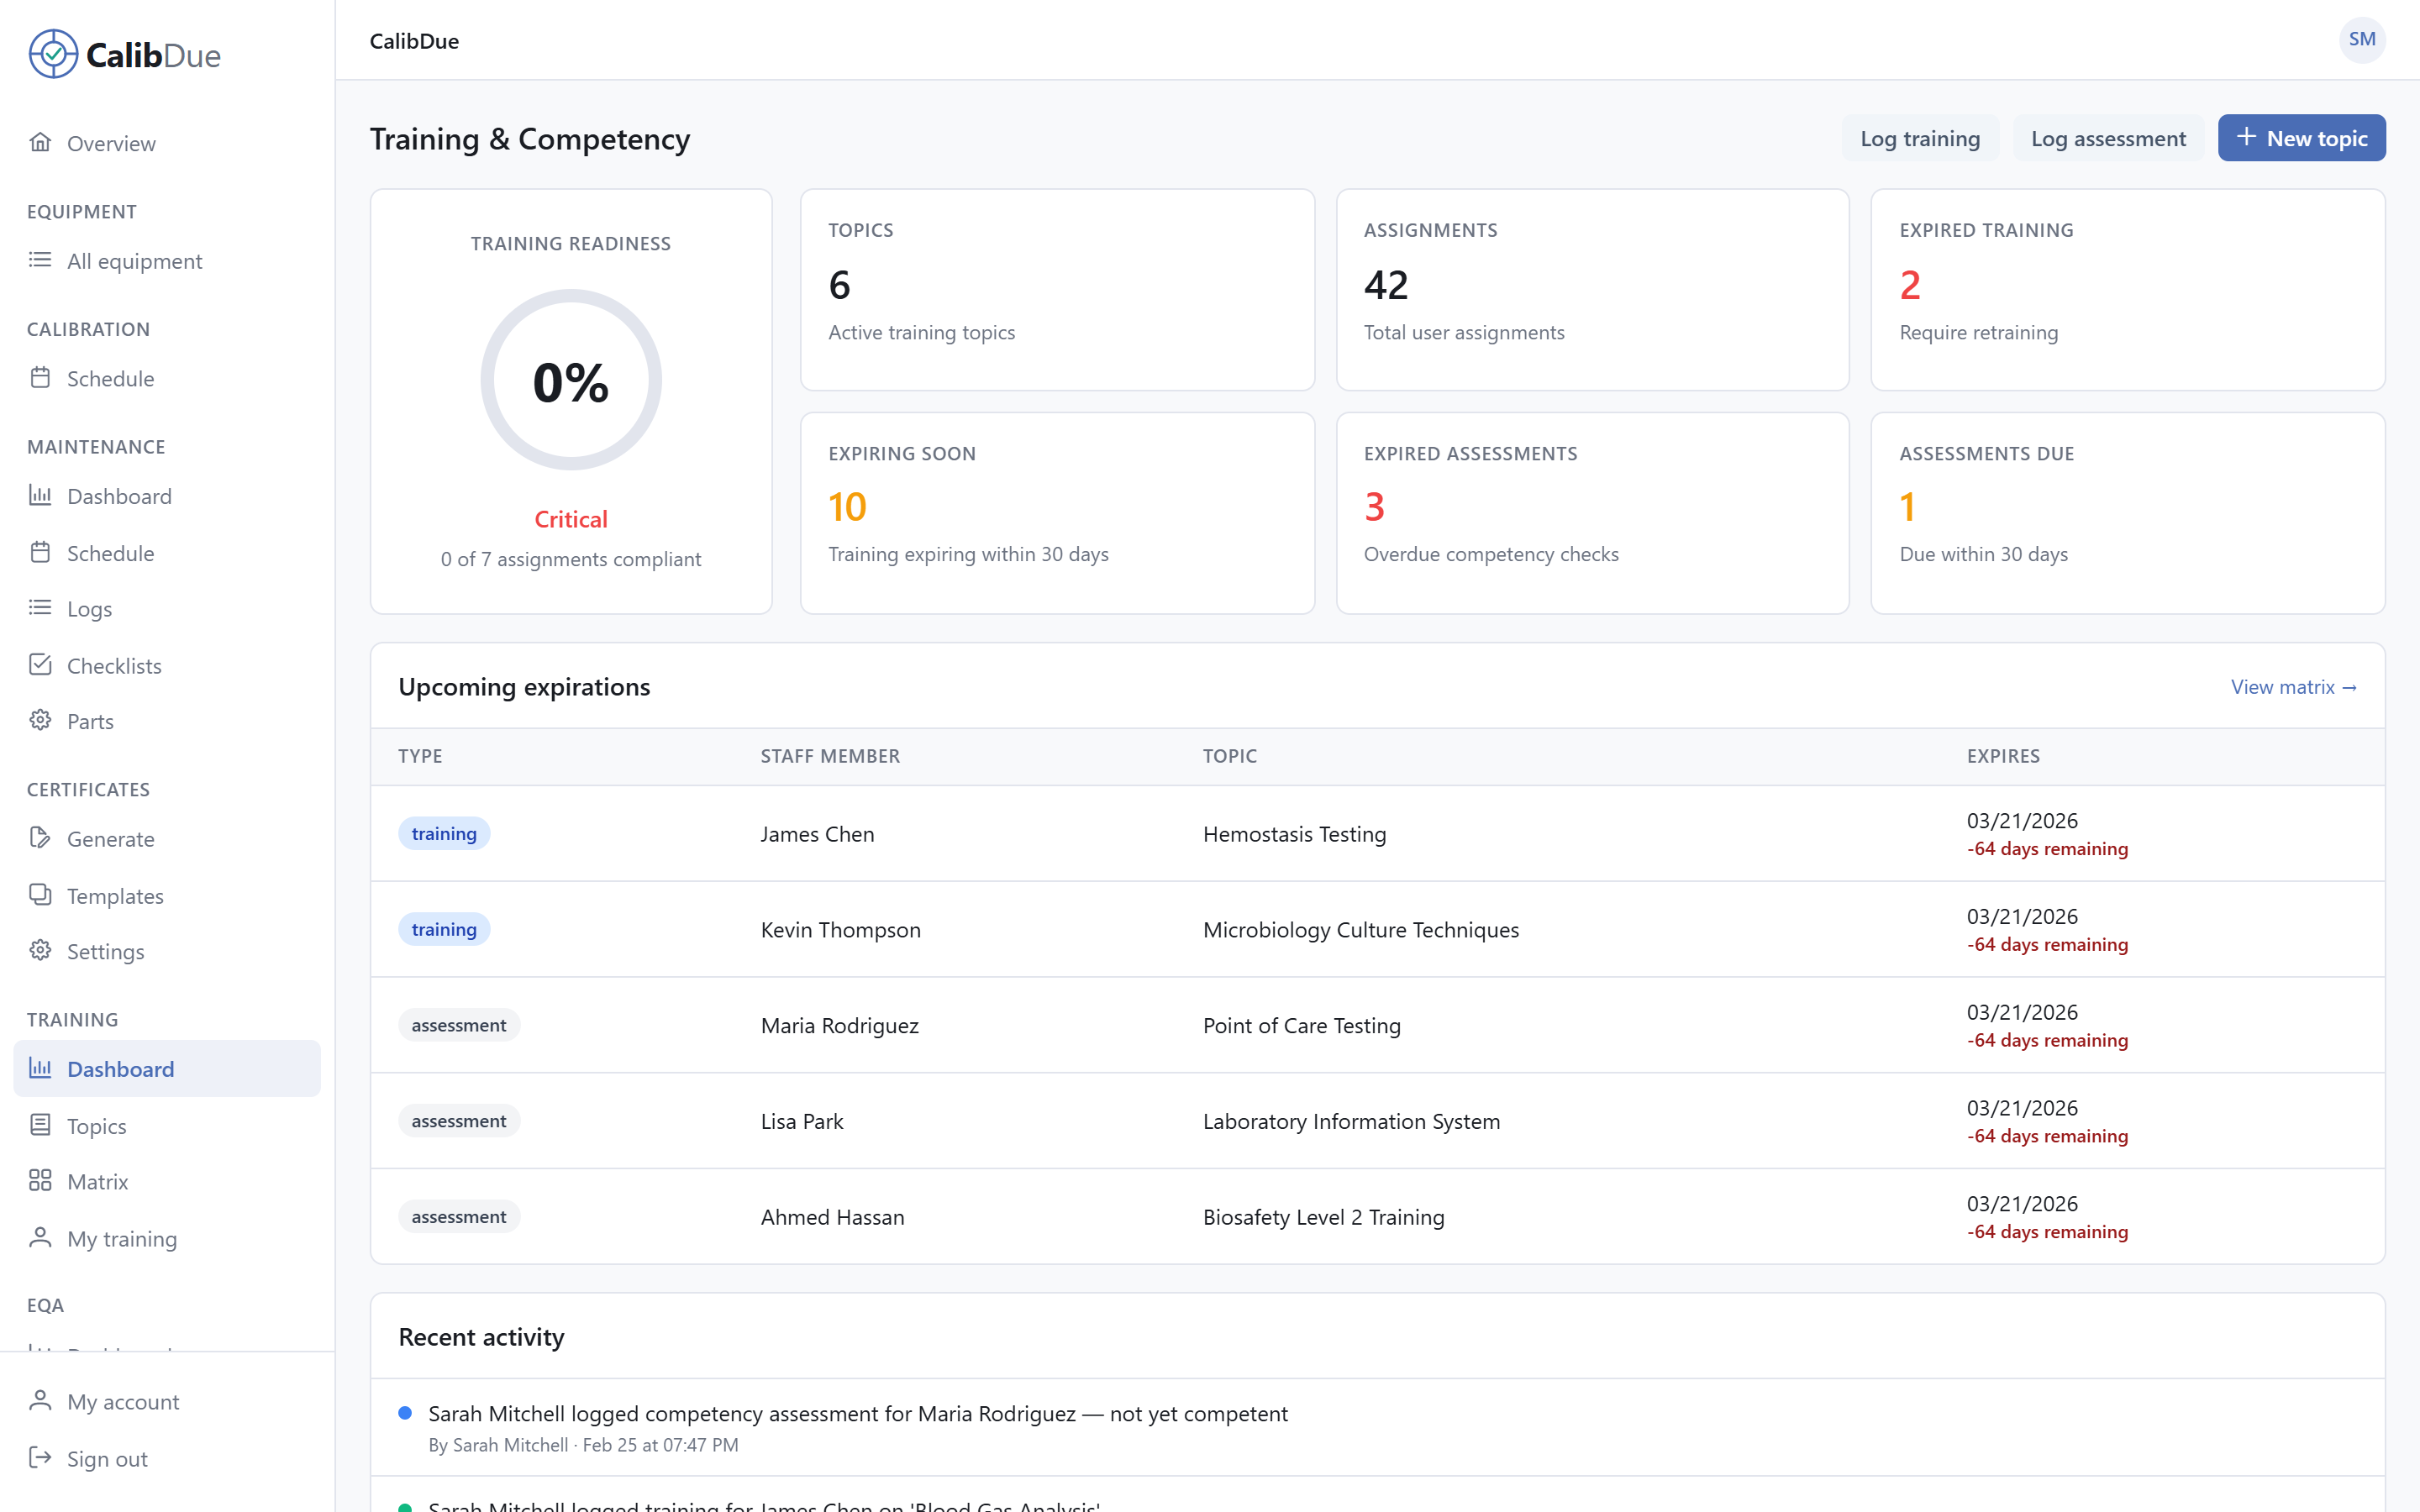
Task: Click Maintenance Dashboard chart icon
Action: pos(40,495)
